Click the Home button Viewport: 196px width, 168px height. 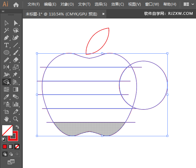tap(16, 4)
